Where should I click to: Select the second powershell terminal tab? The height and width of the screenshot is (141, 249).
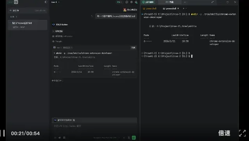point(169,9)
